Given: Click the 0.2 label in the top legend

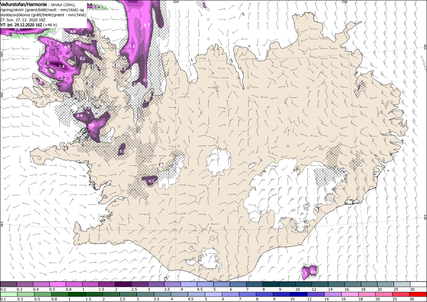Looking at the screenshot, I should 3,289.
